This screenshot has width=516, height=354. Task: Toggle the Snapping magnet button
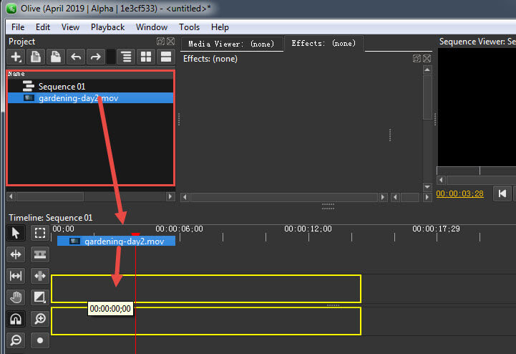[x=16, y=319]
